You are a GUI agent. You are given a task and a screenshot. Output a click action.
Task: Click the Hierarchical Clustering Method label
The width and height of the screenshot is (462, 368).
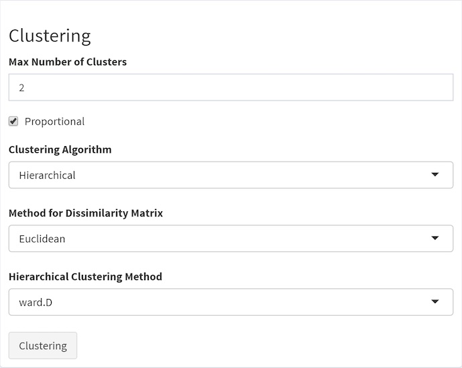pos(85,277)
